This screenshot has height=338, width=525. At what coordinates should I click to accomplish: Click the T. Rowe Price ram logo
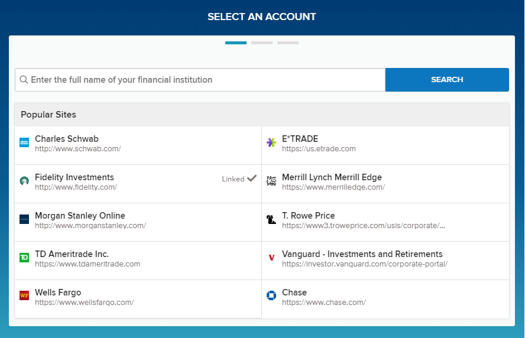[x=271, y=220]
